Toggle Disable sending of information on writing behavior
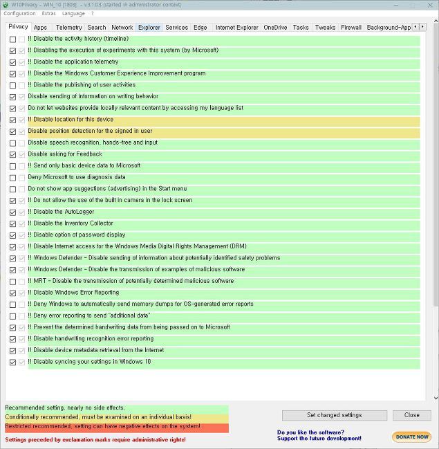This screenshot has width=439, height=449. 12,97
